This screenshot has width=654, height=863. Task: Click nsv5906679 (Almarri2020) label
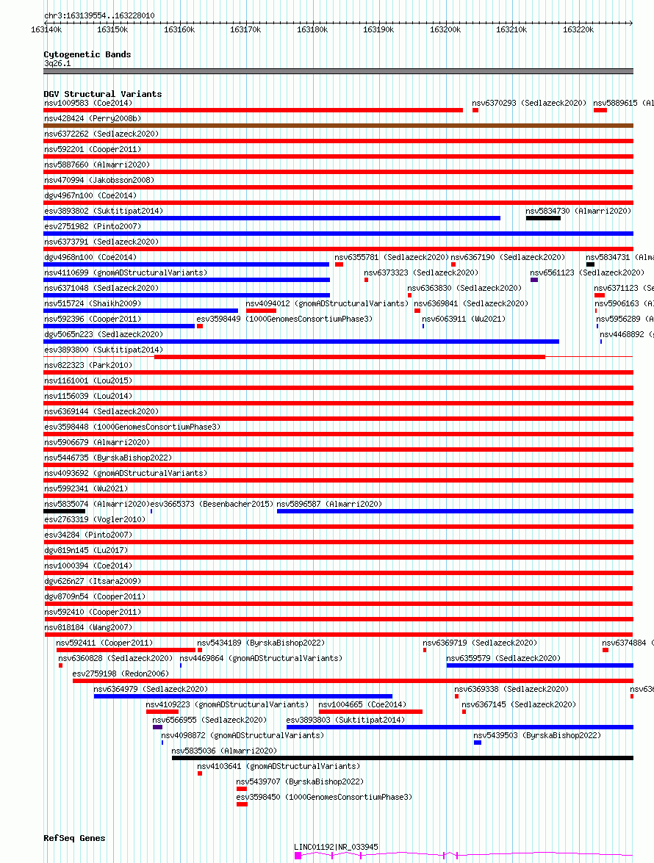tap(97, 442)
